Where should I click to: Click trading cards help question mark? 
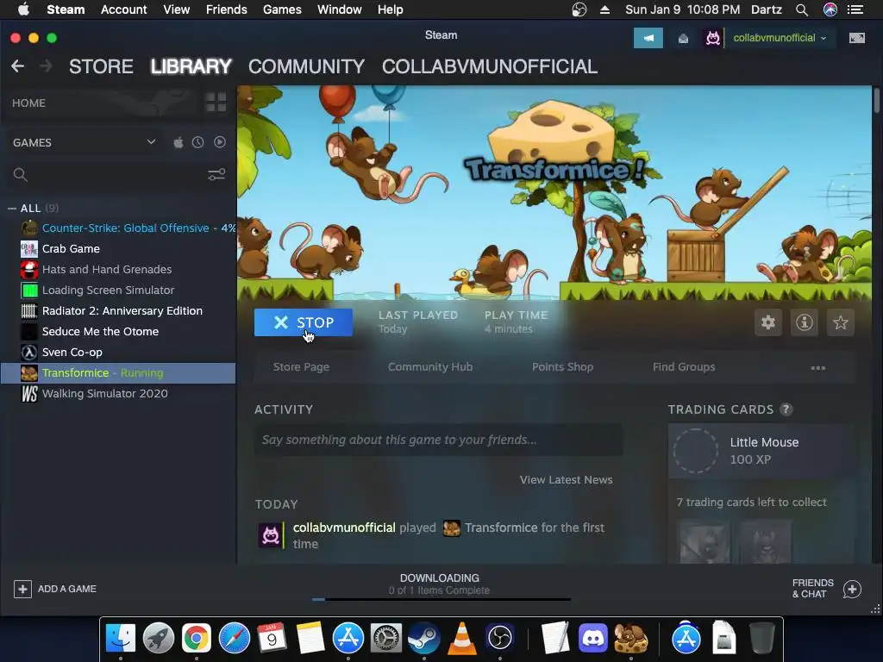[786, 409]
